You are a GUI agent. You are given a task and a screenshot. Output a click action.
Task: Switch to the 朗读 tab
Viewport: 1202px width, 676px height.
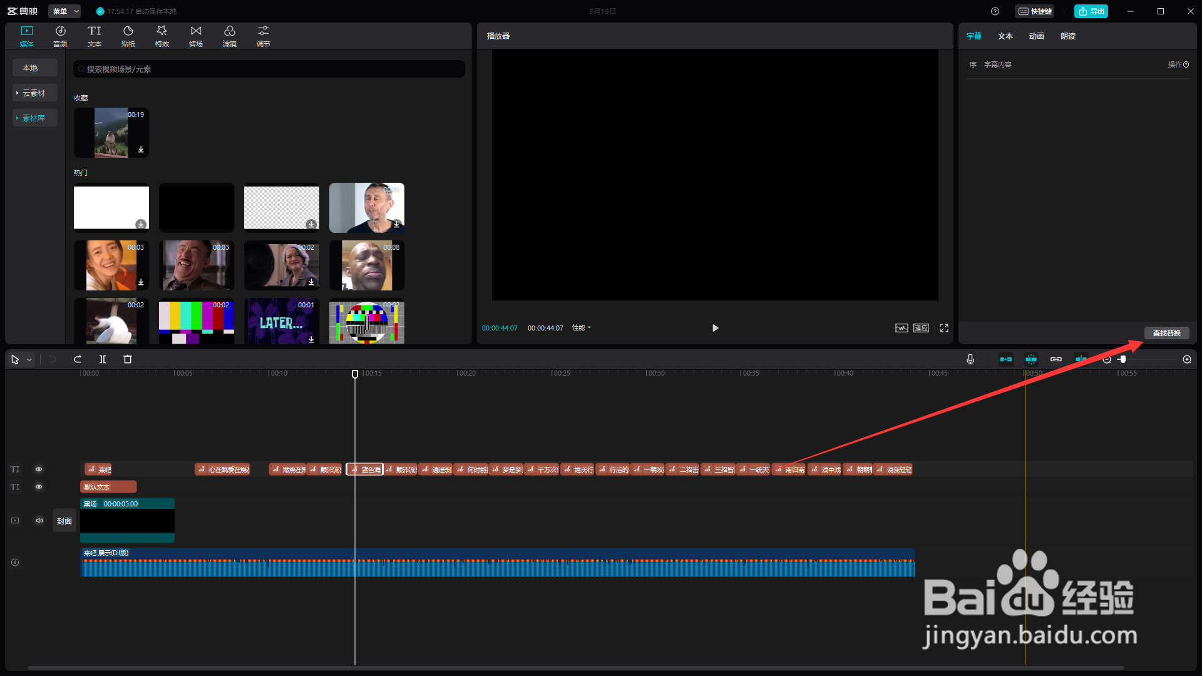[x=1068, y=36]
